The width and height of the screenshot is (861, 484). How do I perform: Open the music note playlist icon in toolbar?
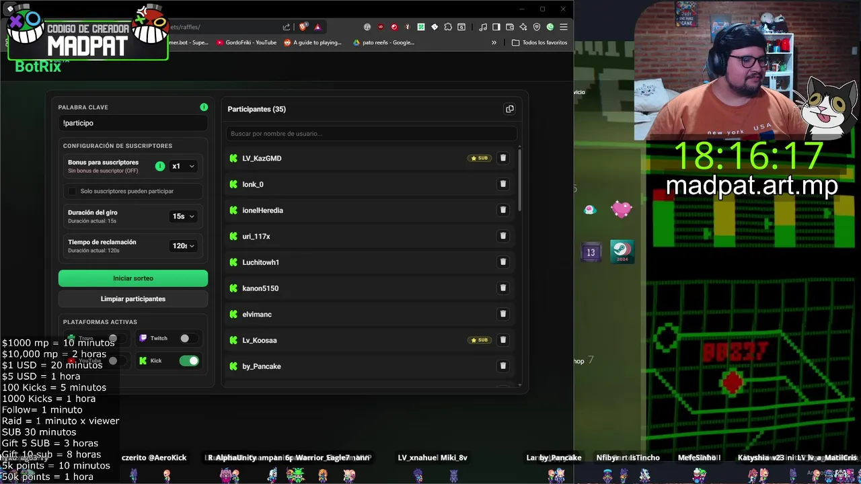[483, 27]
